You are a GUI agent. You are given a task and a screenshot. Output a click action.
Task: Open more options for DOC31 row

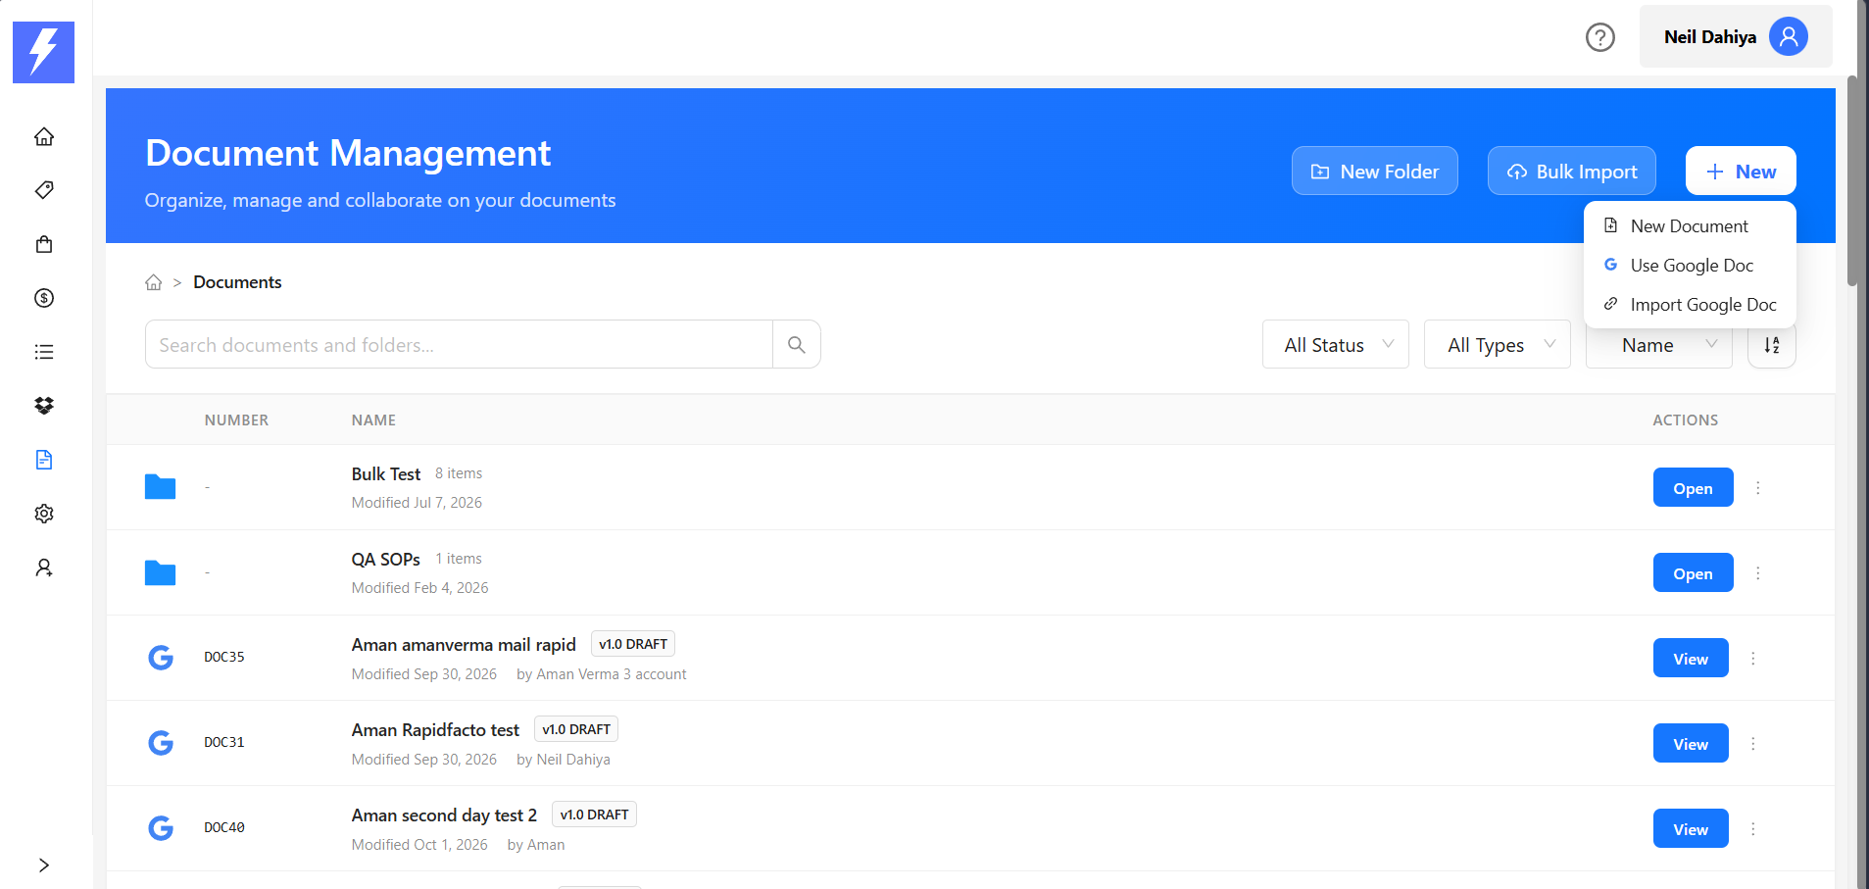tap(1753, 743)
